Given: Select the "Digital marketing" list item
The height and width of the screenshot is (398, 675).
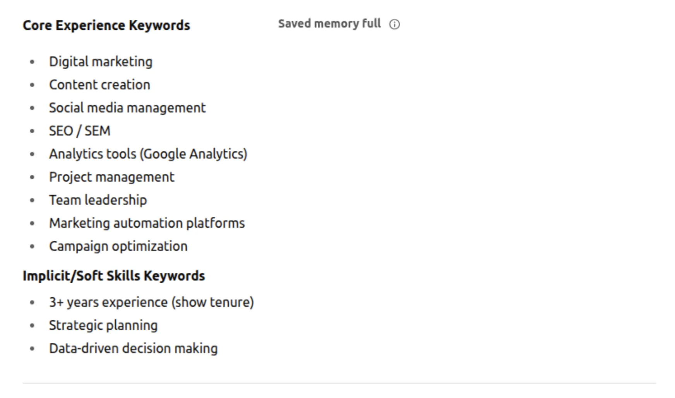Looking at the screenshot, I should coord(101,62).
